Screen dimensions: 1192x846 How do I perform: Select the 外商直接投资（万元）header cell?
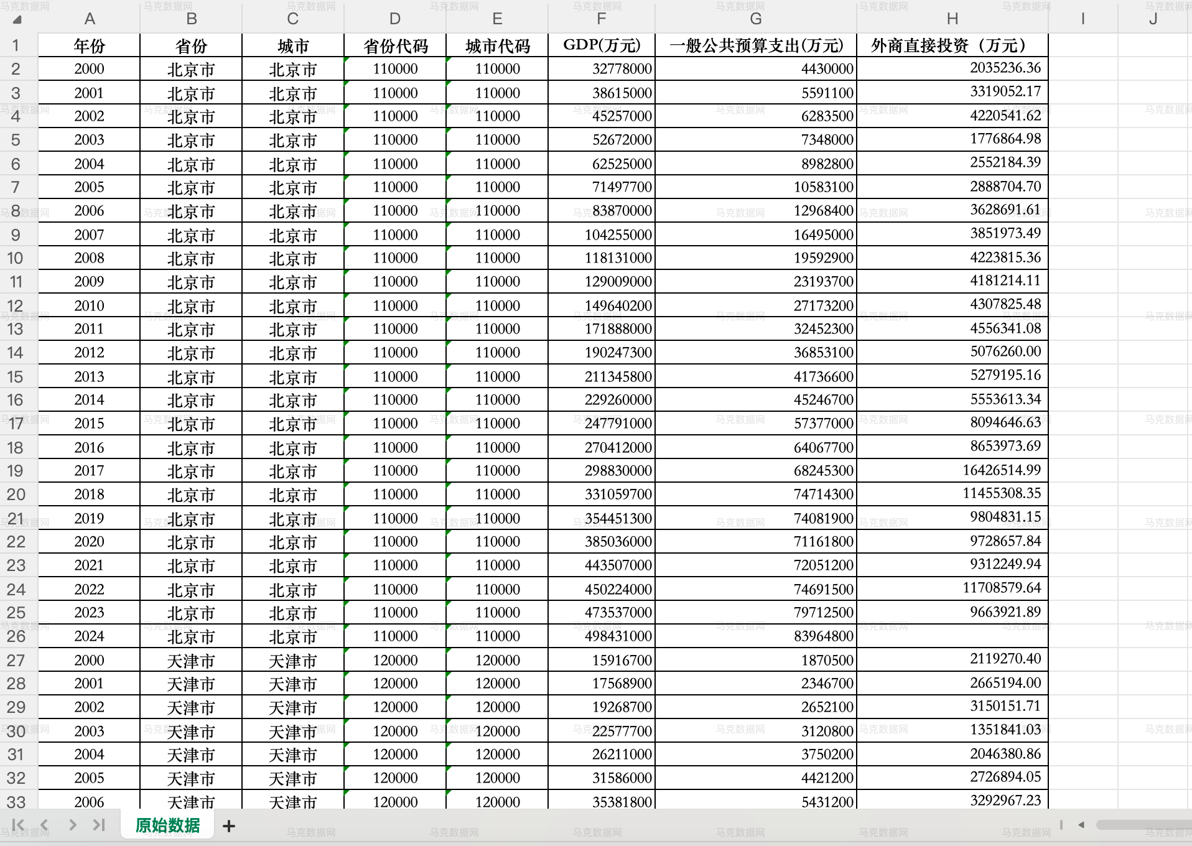tap(952, 45)
